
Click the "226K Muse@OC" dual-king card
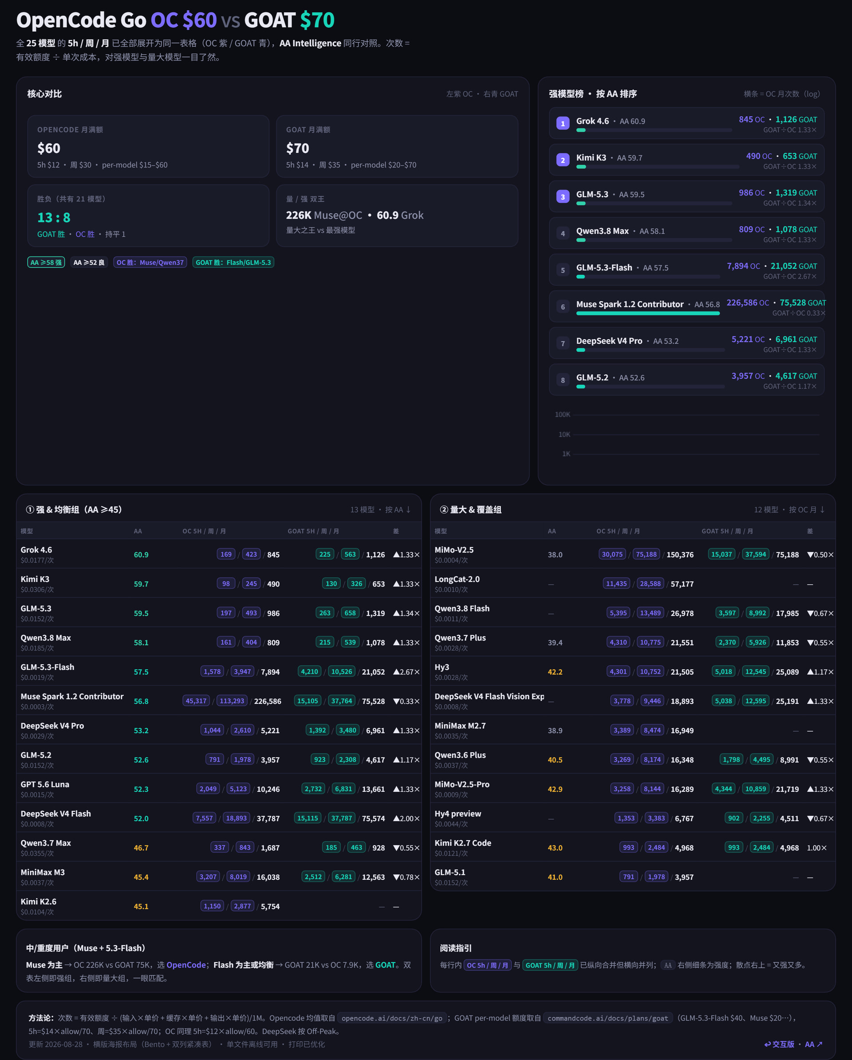[397, 215]
